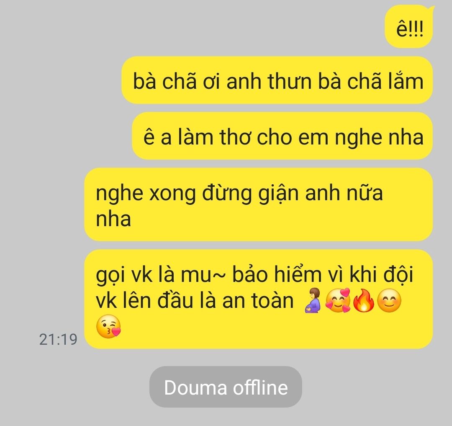The image size is (452, 426).
Task: Click the word 'thơ' in third message
Action: point(235,137)
